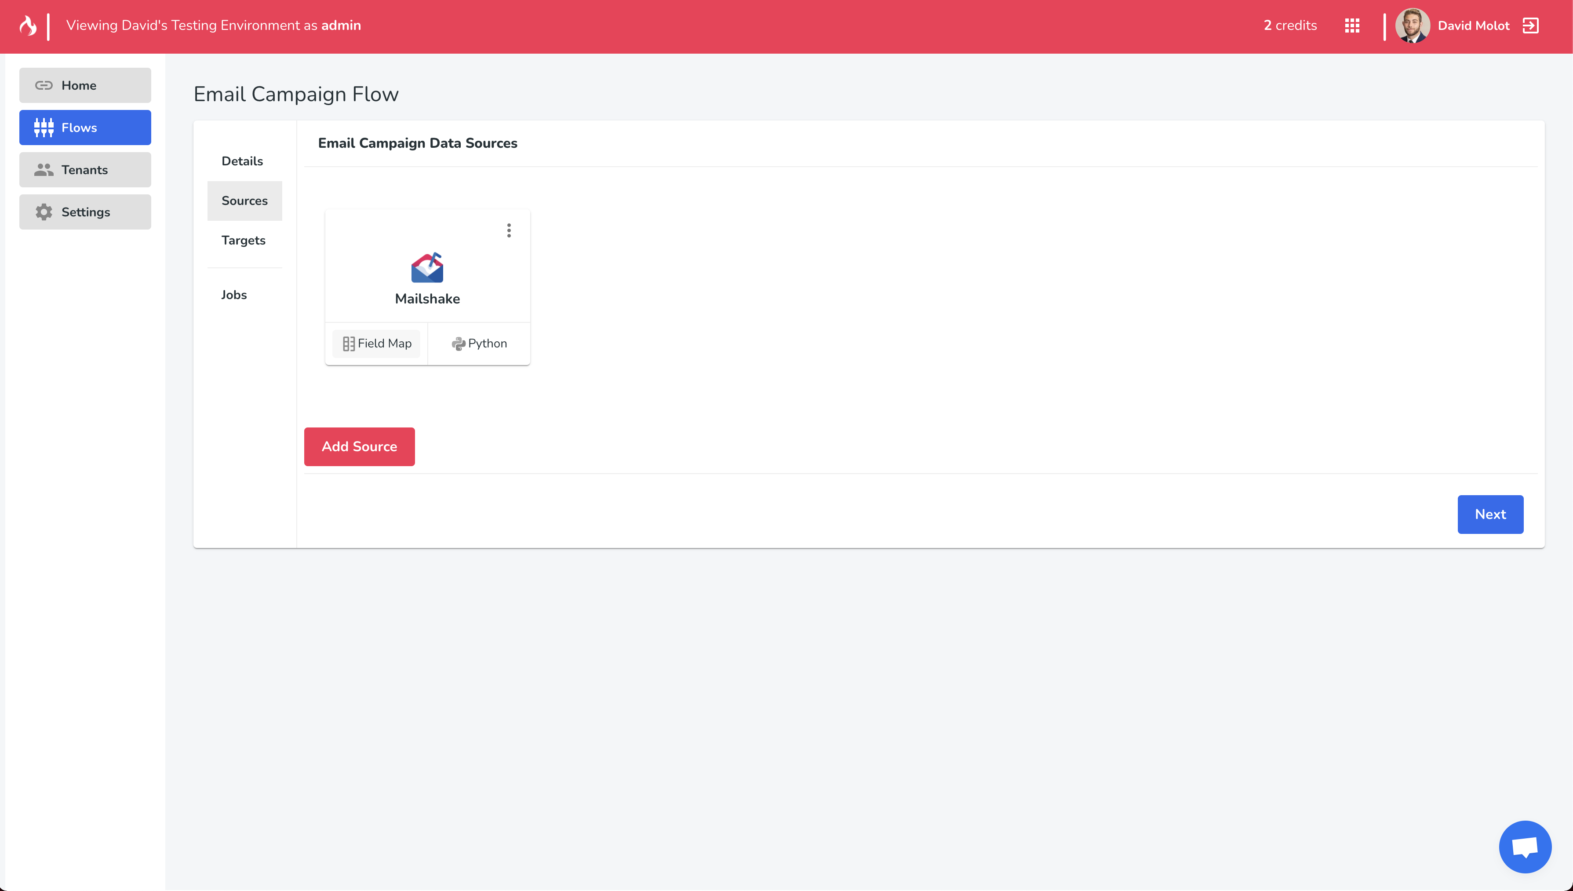Viewport: 1573px width, 891px height.
Task: Select the Sources tab
Action: click(x=244, y=201)
